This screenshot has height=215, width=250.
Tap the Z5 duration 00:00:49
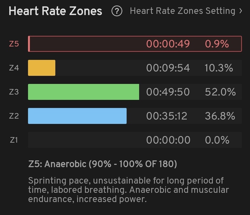168,44
